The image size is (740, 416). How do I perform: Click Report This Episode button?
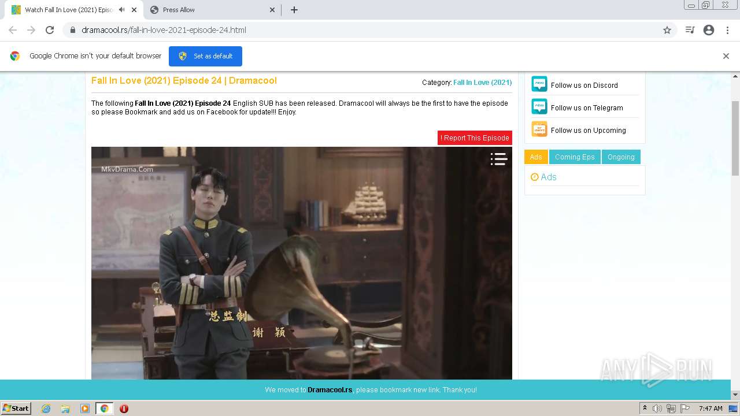[475, 138]
